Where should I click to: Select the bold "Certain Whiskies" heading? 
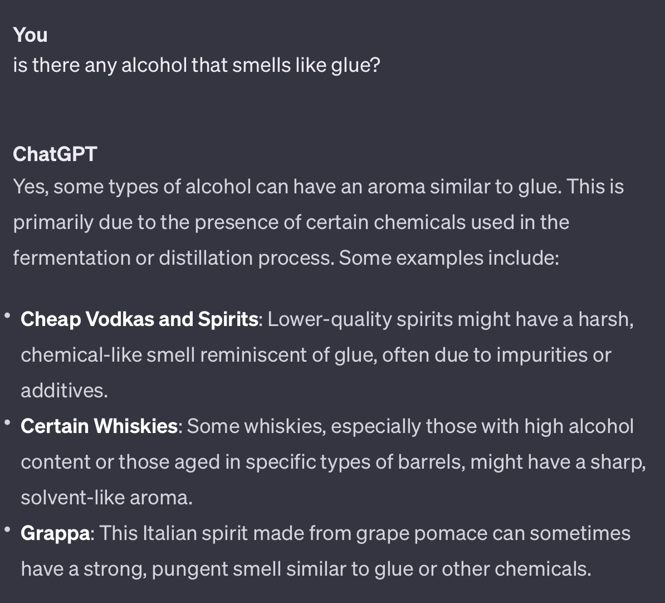pos(99,426)
